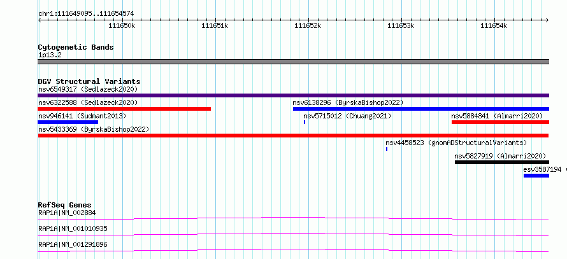Click the 111652k ruler position
Screen dimensions: 567x259
point(308,25)
